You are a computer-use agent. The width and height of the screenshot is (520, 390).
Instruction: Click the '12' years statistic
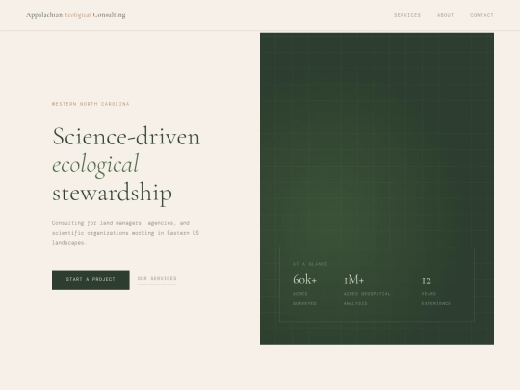point(427,281)
